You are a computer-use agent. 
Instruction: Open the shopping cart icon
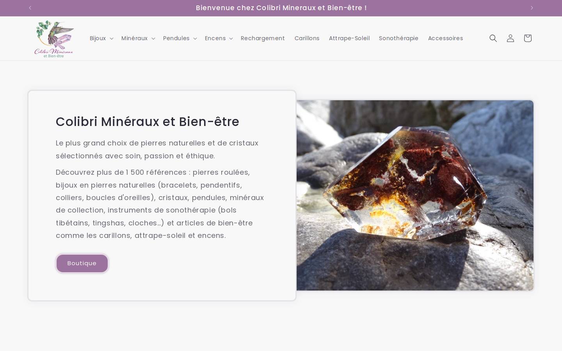click(528, 38)
